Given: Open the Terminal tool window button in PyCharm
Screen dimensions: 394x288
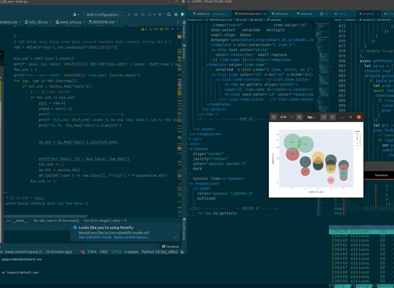Looking at the screenshot, I should [x=170, y=246].
